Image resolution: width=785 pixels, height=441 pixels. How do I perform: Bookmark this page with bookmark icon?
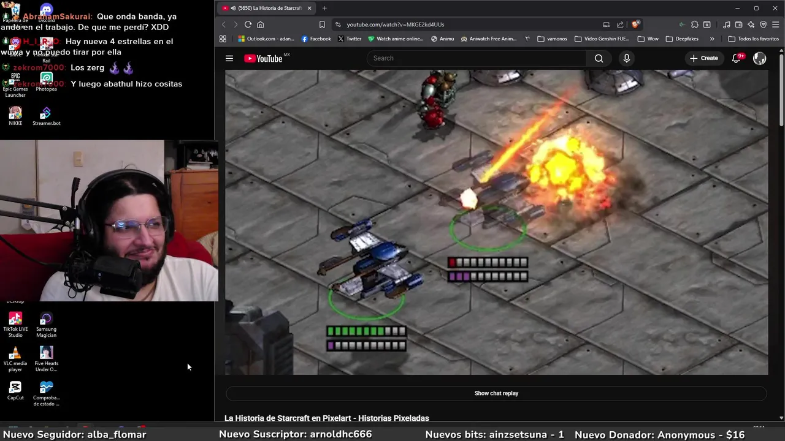322,24
